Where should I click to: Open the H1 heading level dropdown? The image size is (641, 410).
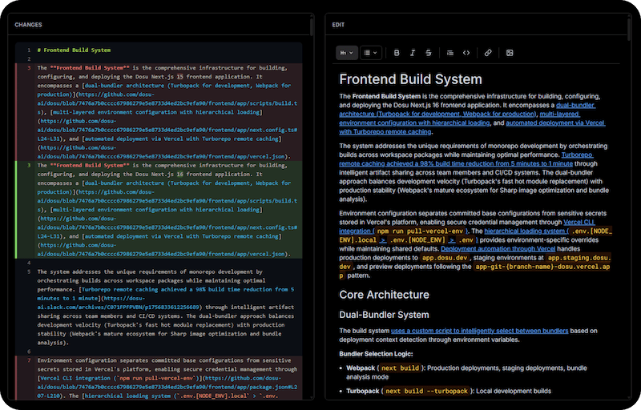(x=346, y=53)
